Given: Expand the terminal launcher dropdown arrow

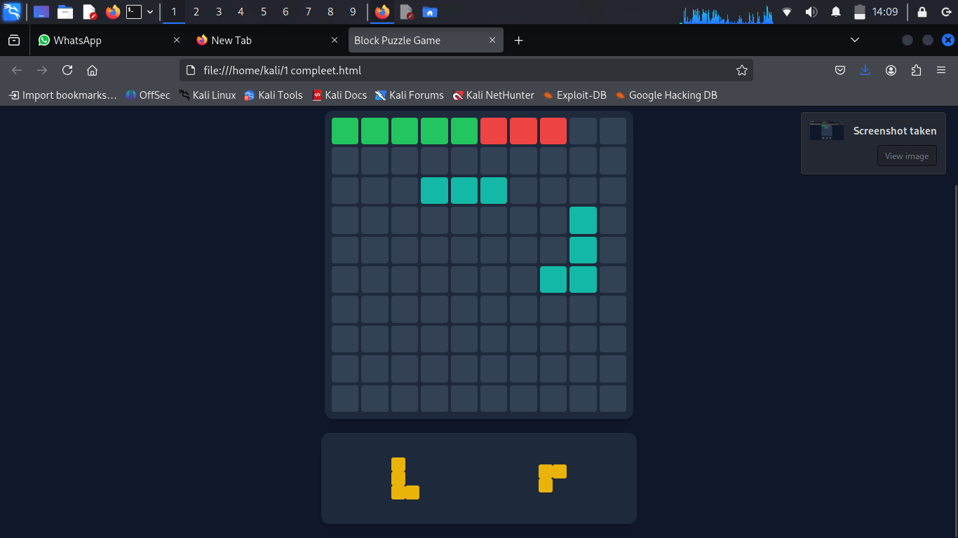Looking at the screenshot, I should pyautogui.click(x=150, y=12).
